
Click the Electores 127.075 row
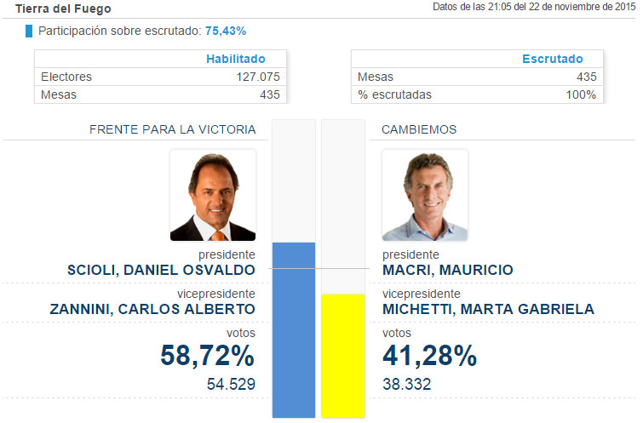click(x=160, y=77)
